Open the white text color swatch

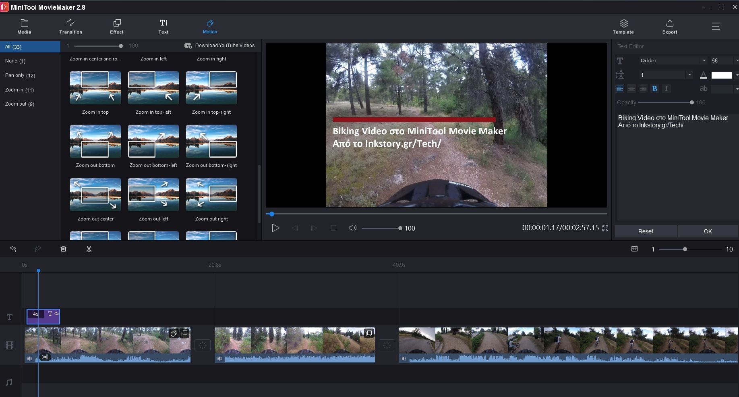pyautogui.click(x=721, y=75)
